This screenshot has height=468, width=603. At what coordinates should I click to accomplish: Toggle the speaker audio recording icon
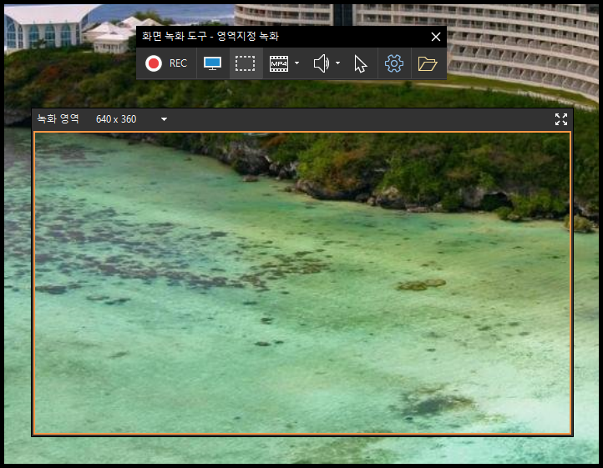click(322, 63)
